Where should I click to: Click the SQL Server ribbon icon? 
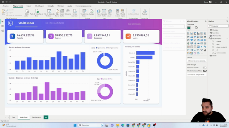click(57, 13)
